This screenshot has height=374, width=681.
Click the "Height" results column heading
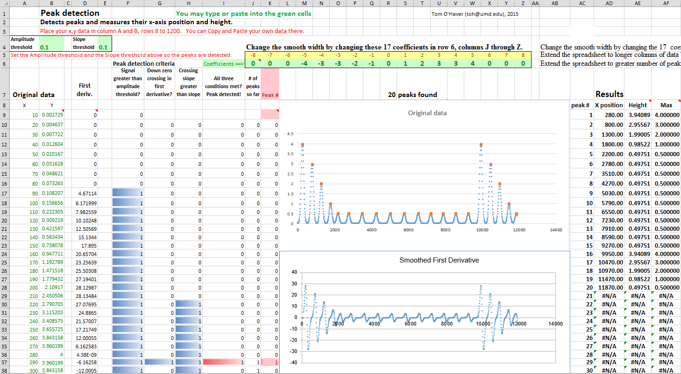click(x=638, y=105)
